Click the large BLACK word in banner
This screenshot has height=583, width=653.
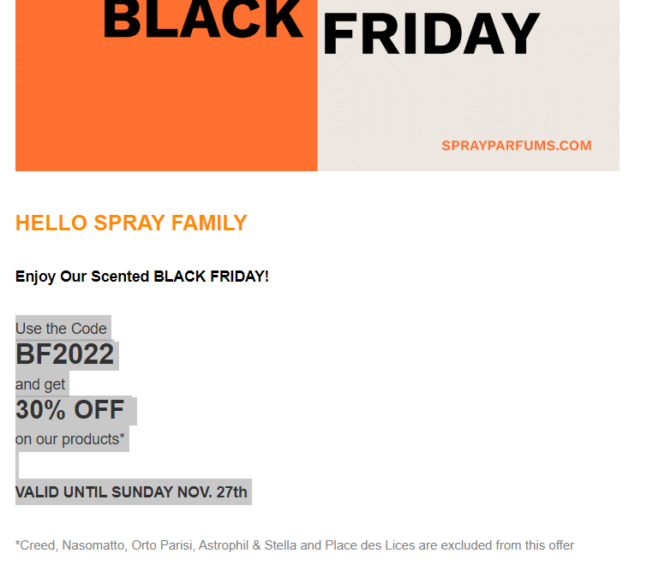click(x=203, y=21)
